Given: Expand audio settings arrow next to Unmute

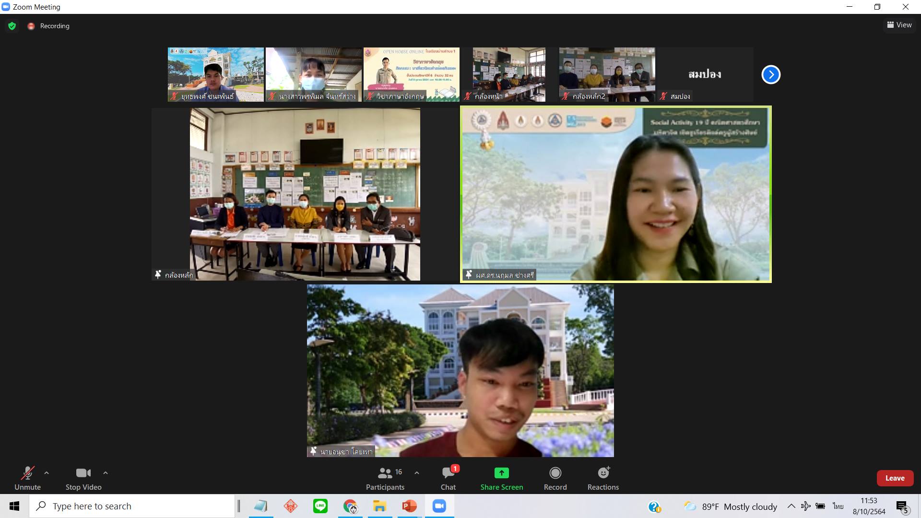Looking at the screenshot, I should click(47, 473).
